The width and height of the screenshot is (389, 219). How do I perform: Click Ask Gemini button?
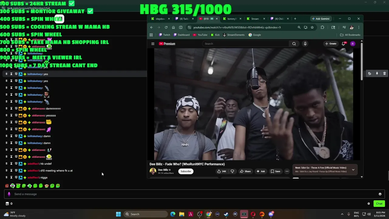320,19
